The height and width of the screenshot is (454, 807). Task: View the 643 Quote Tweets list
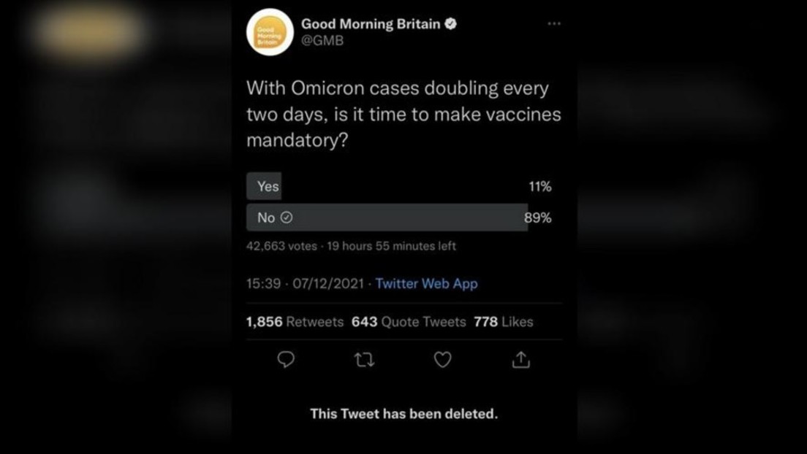(x=409, y=322)
